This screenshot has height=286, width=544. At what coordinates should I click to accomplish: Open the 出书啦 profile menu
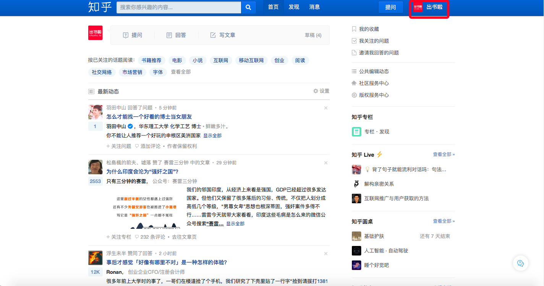tap(429, 7)
